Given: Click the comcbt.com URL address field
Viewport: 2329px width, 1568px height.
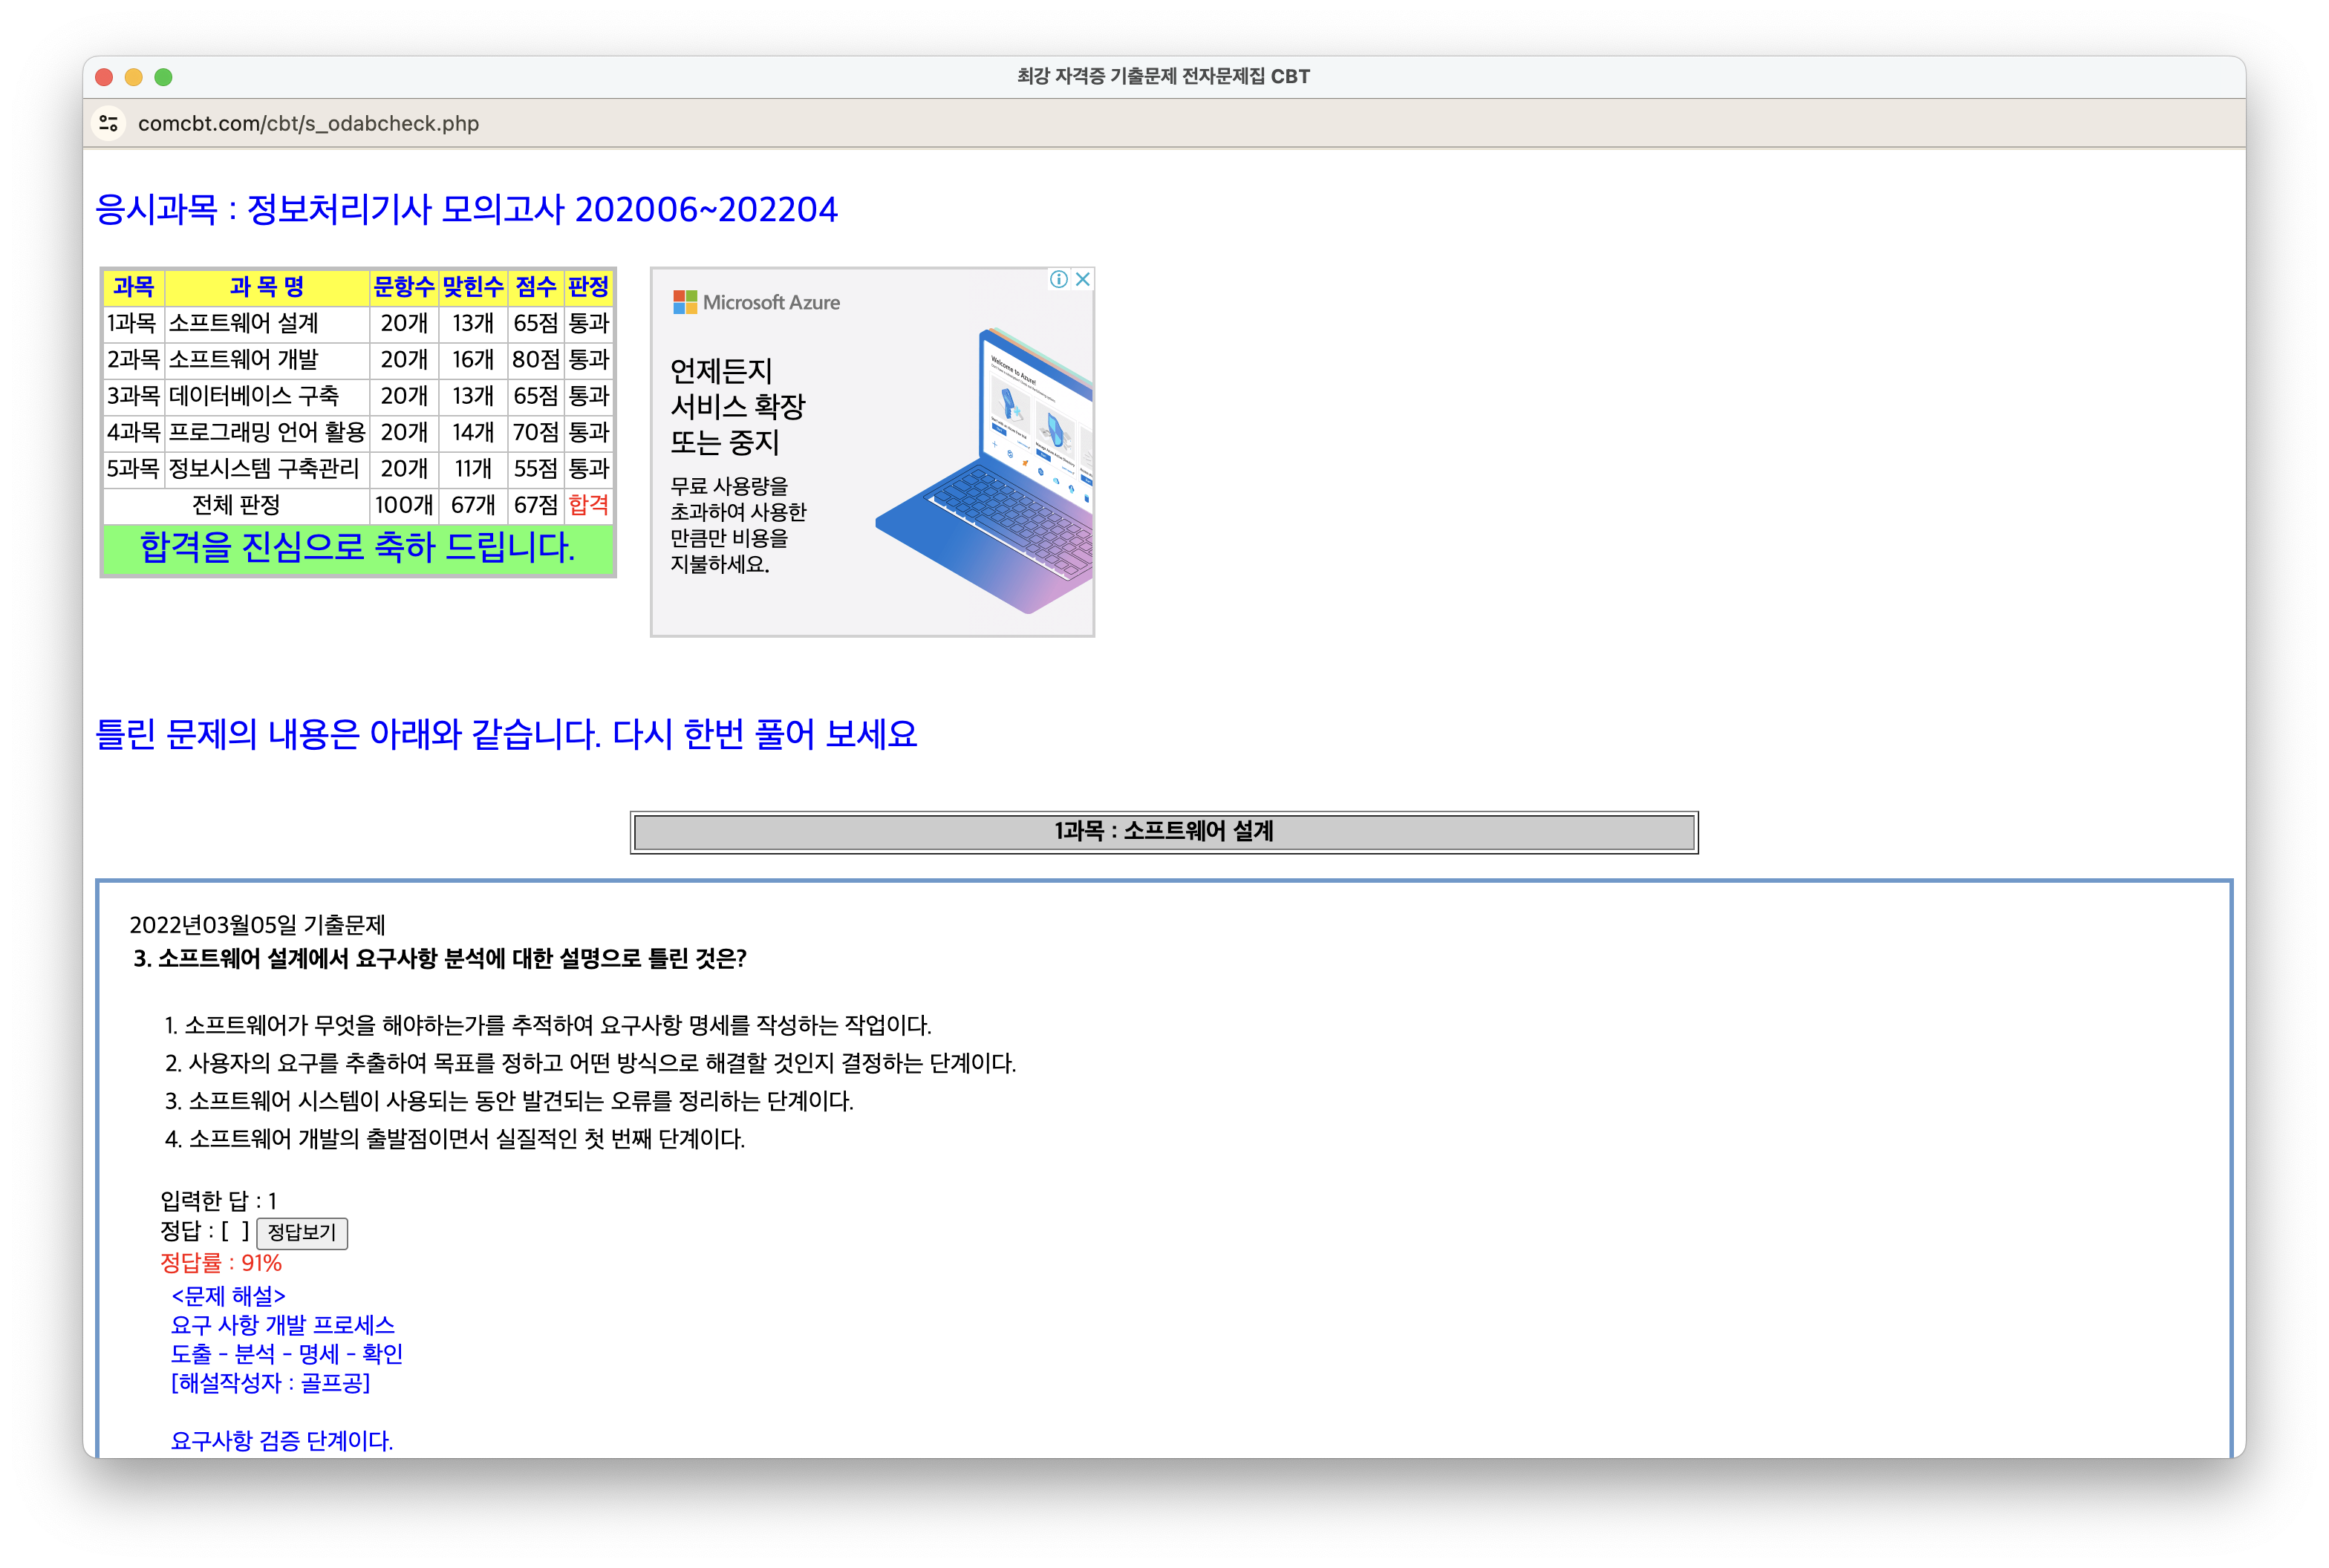Looking at the screenshot, I should pos(308,123).
